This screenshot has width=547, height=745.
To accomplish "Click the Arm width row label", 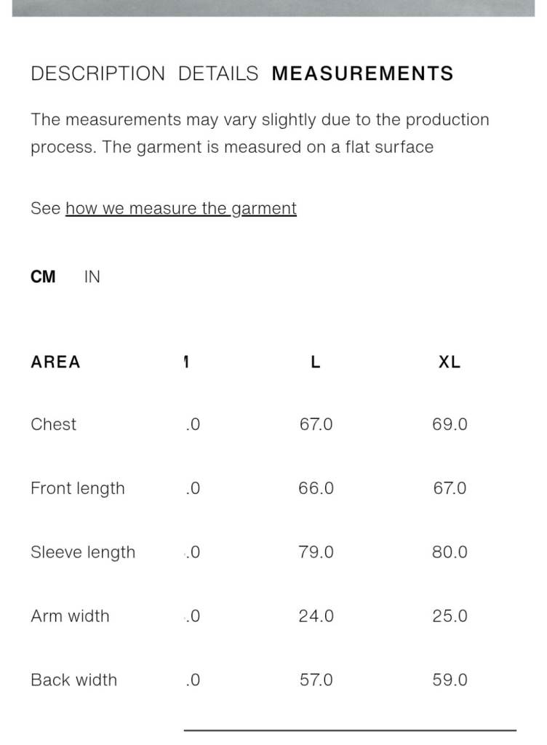I will [70, 616].
